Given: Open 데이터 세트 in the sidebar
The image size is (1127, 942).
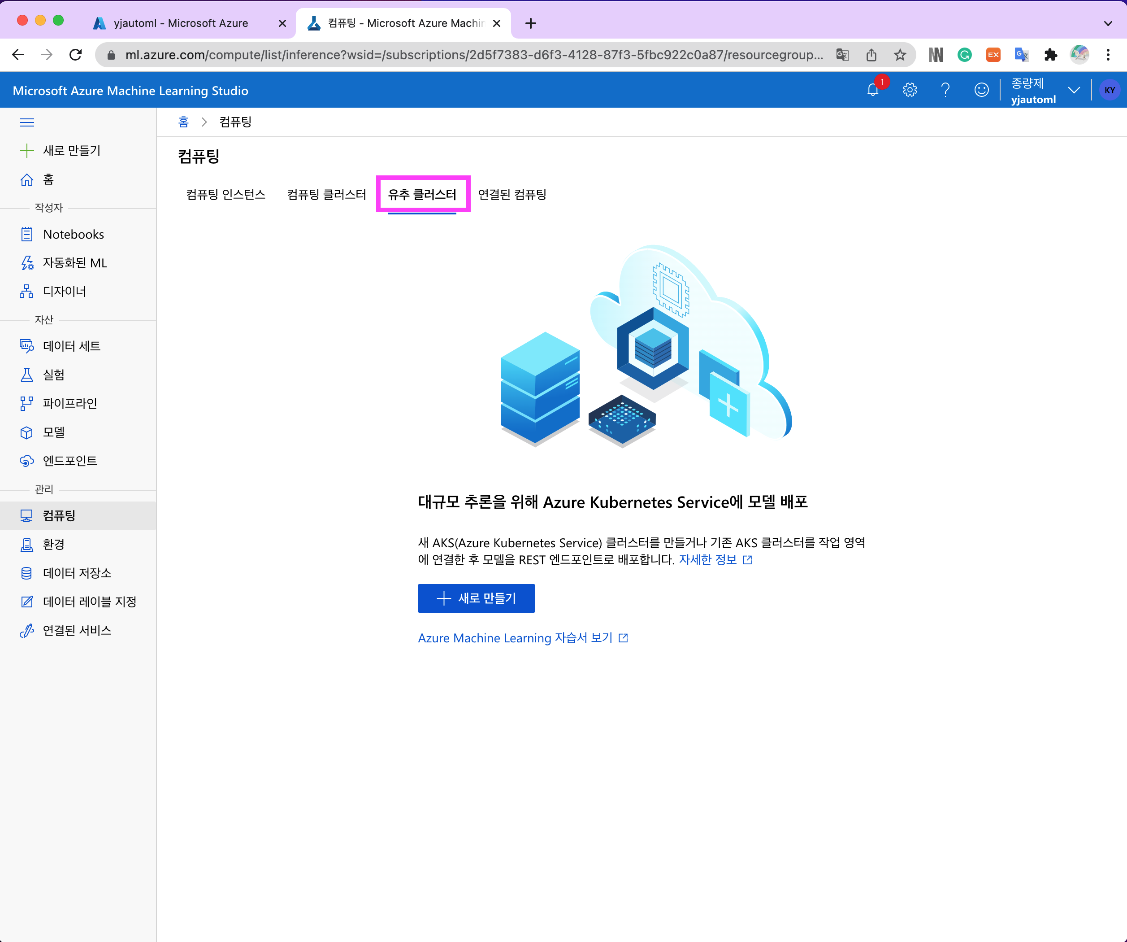Looking at the screenshot, I should (78, 346).
